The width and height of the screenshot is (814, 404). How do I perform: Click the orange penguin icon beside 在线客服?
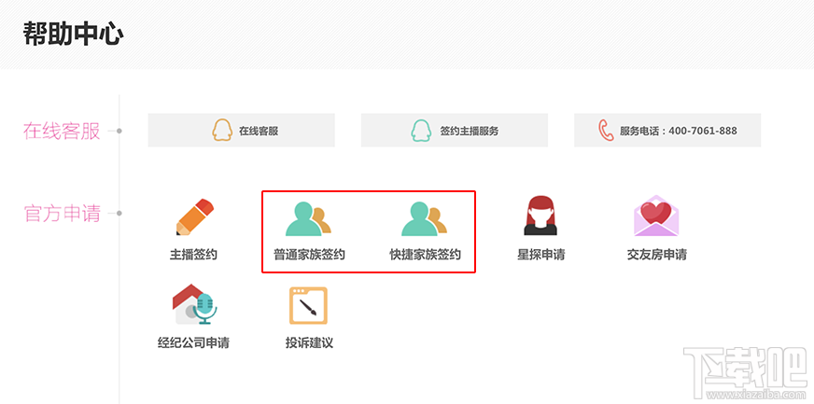tap(221, 131)
